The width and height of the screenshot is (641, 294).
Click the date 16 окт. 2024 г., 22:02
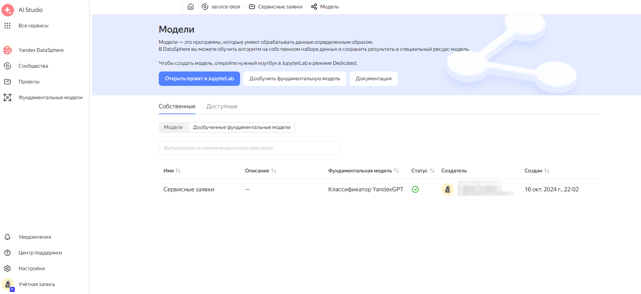click(x=552, y=189)
